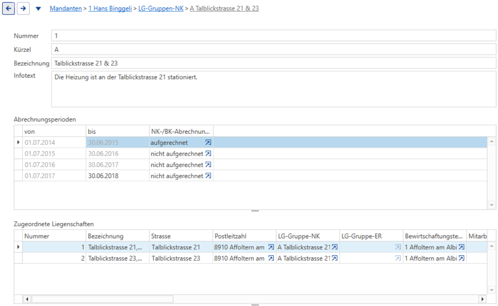
Task: Open Bewirtschaftungsstelle link icon in Liegenschaft 2 row
Action: tap(461, 258)
